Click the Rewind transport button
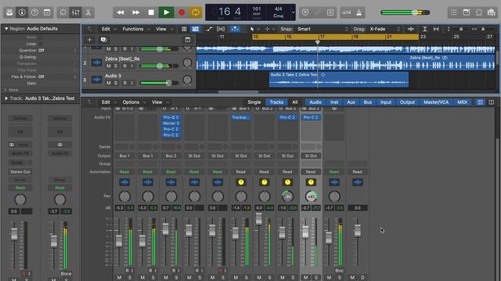The width and height of the screenshot is (501, 281). [121, 12]
